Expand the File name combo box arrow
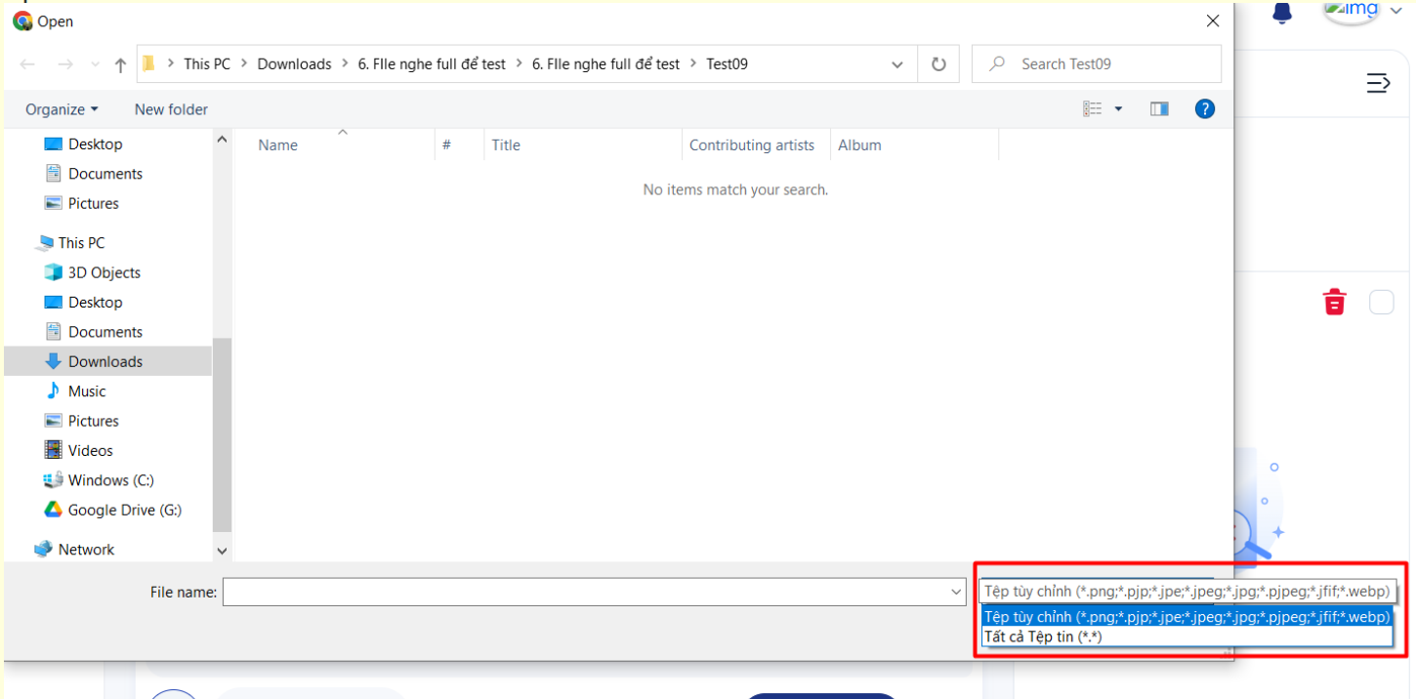 pyautogui.click(x=956, y=592)
